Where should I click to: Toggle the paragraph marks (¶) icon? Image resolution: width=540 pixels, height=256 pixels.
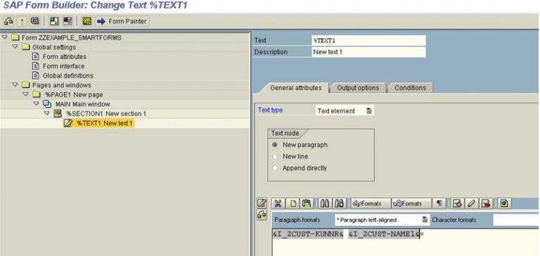click(439, 204)
